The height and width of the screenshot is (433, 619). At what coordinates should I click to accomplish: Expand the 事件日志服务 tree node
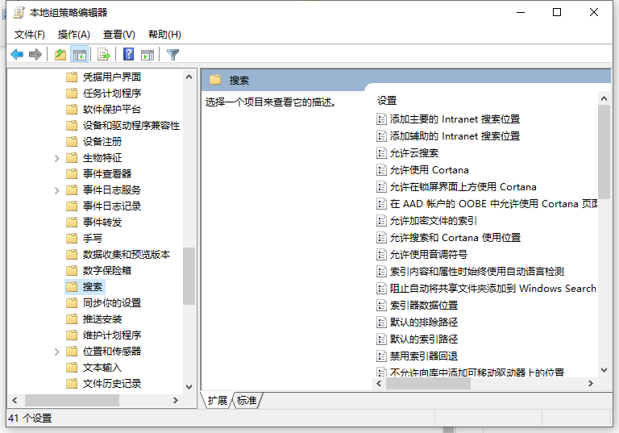click(x=57, y=190)
